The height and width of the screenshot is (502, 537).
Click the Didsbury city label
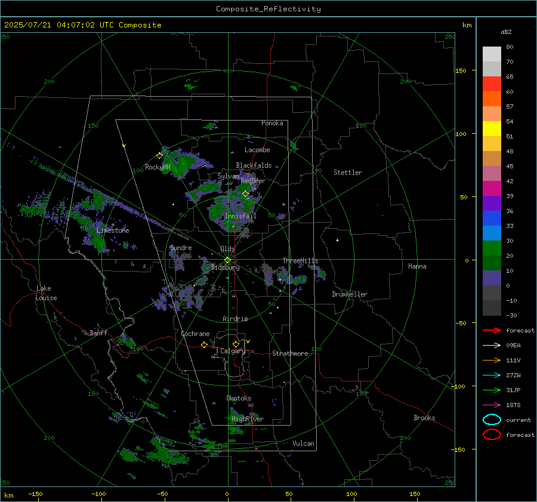click(225, 267)
